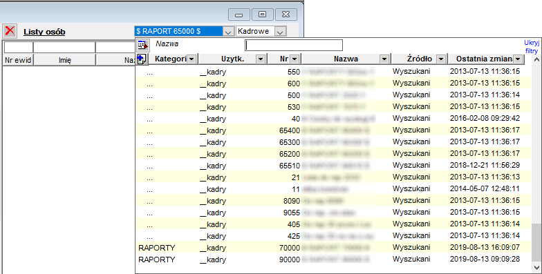542x274 pixels.
Task: Select the row with Nr 500
Action: coord(333,95)
